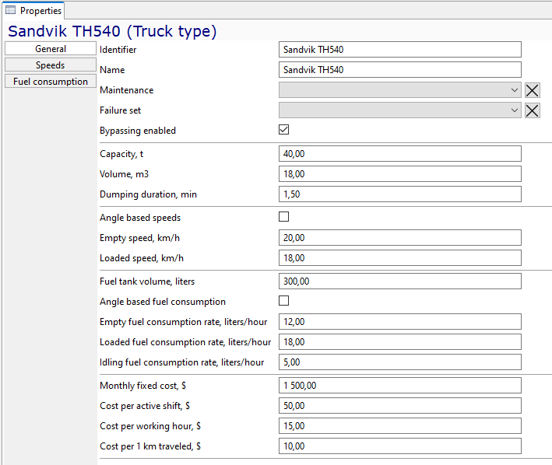Click the Identifier label
The height and width of the screenshot is (465, 552).
pos(118,50)
